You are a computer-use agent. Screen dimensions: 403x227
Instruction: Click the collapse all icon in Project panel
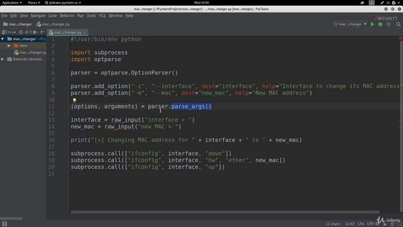click(26, 32)
